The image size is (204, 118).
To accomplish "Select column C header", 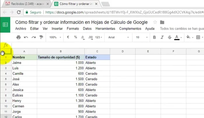I will 97,51.
